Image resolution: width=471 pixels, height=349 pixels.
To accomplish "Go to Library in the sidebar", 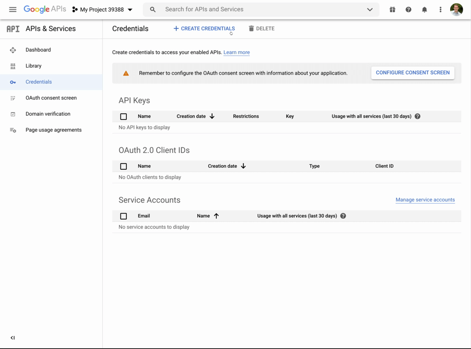I will (x=33, y=66).
